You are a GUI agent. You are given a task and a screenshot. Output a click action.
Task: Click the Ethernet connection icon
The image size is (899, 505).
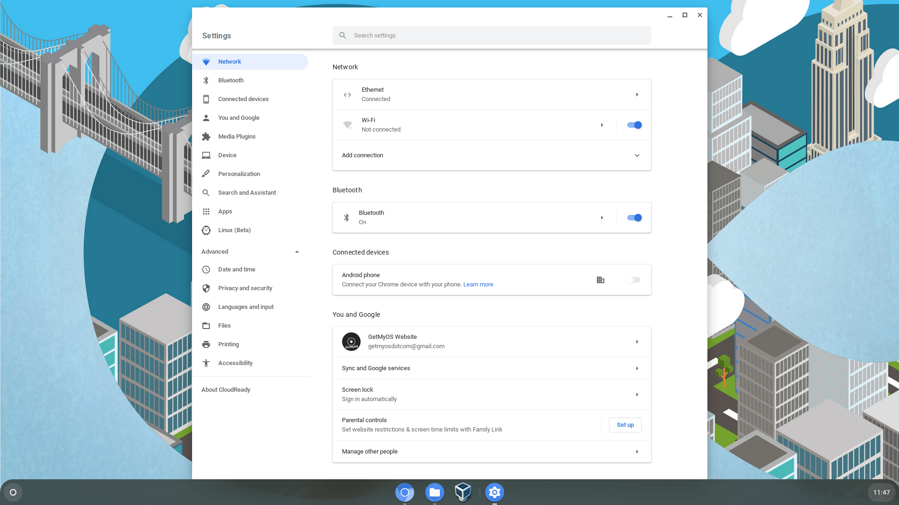(x=347, y=95)
